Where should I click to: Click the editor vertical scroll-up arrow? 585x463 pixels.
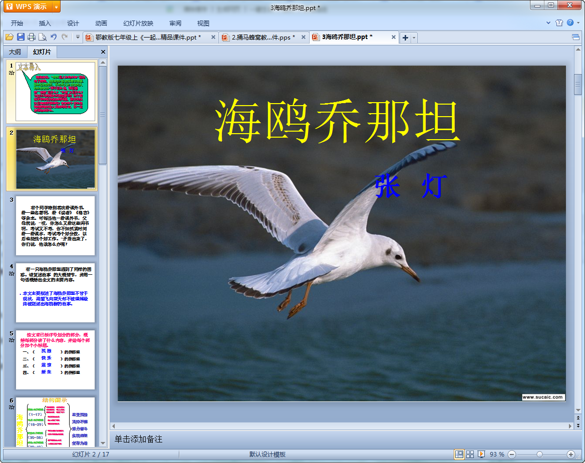pos(578,49)
